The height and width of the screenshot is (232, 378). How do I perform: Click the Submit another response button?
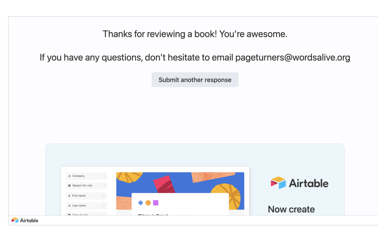[195, 80]
